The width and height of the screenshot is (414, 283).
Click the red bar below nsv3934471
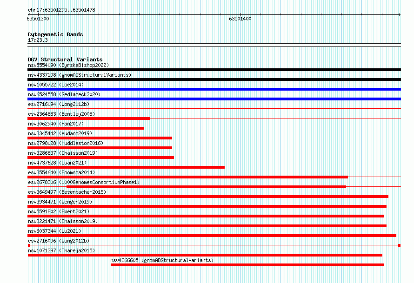tap(207, 206)
